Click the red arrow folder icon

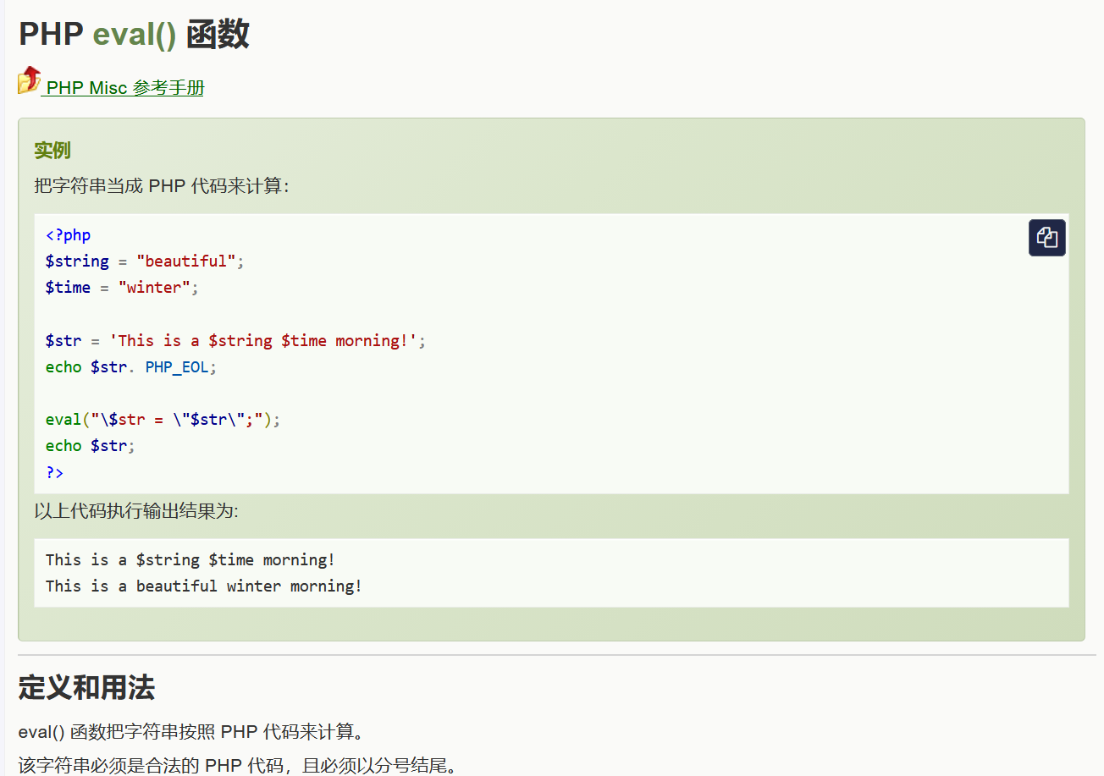[30, 80]
